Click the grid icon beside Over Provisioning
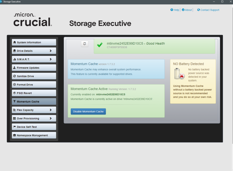 coord(14,118)
